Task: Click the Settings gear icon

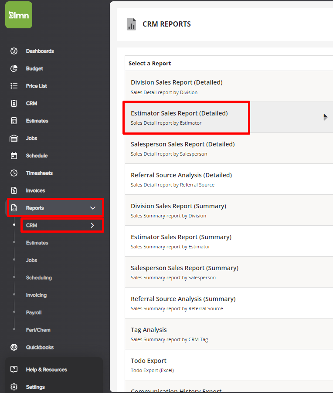Action: tap(14, 387)
